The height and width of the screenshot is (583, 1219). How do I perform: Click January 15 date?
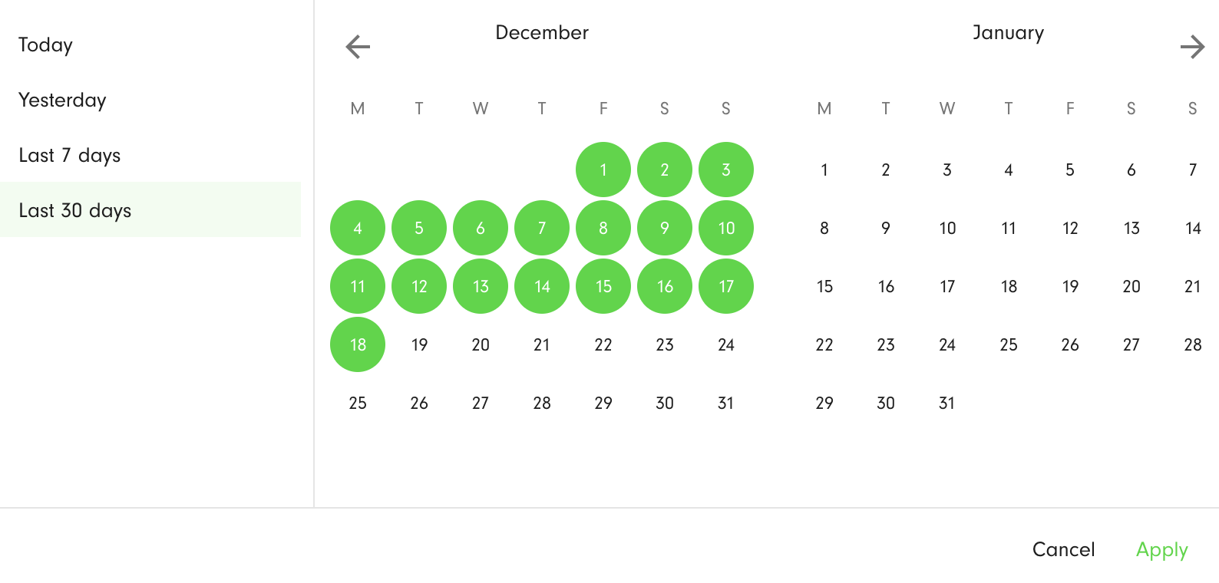point(824,286)
